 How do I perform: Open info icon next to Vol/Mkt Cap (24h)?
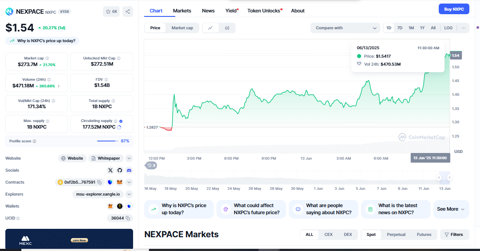(53, 101)
